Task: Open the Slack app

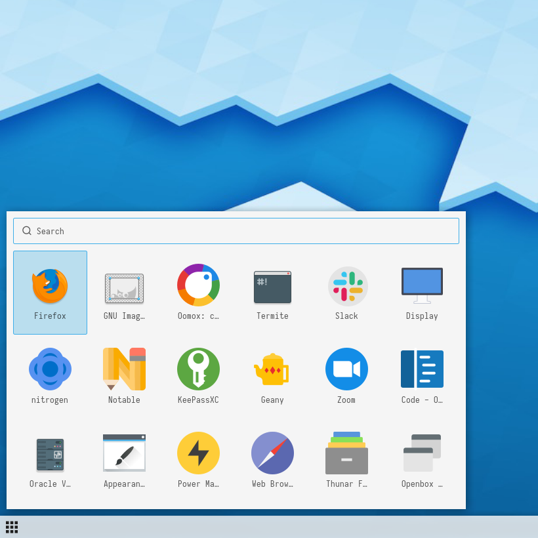Action: pos(346,293)
